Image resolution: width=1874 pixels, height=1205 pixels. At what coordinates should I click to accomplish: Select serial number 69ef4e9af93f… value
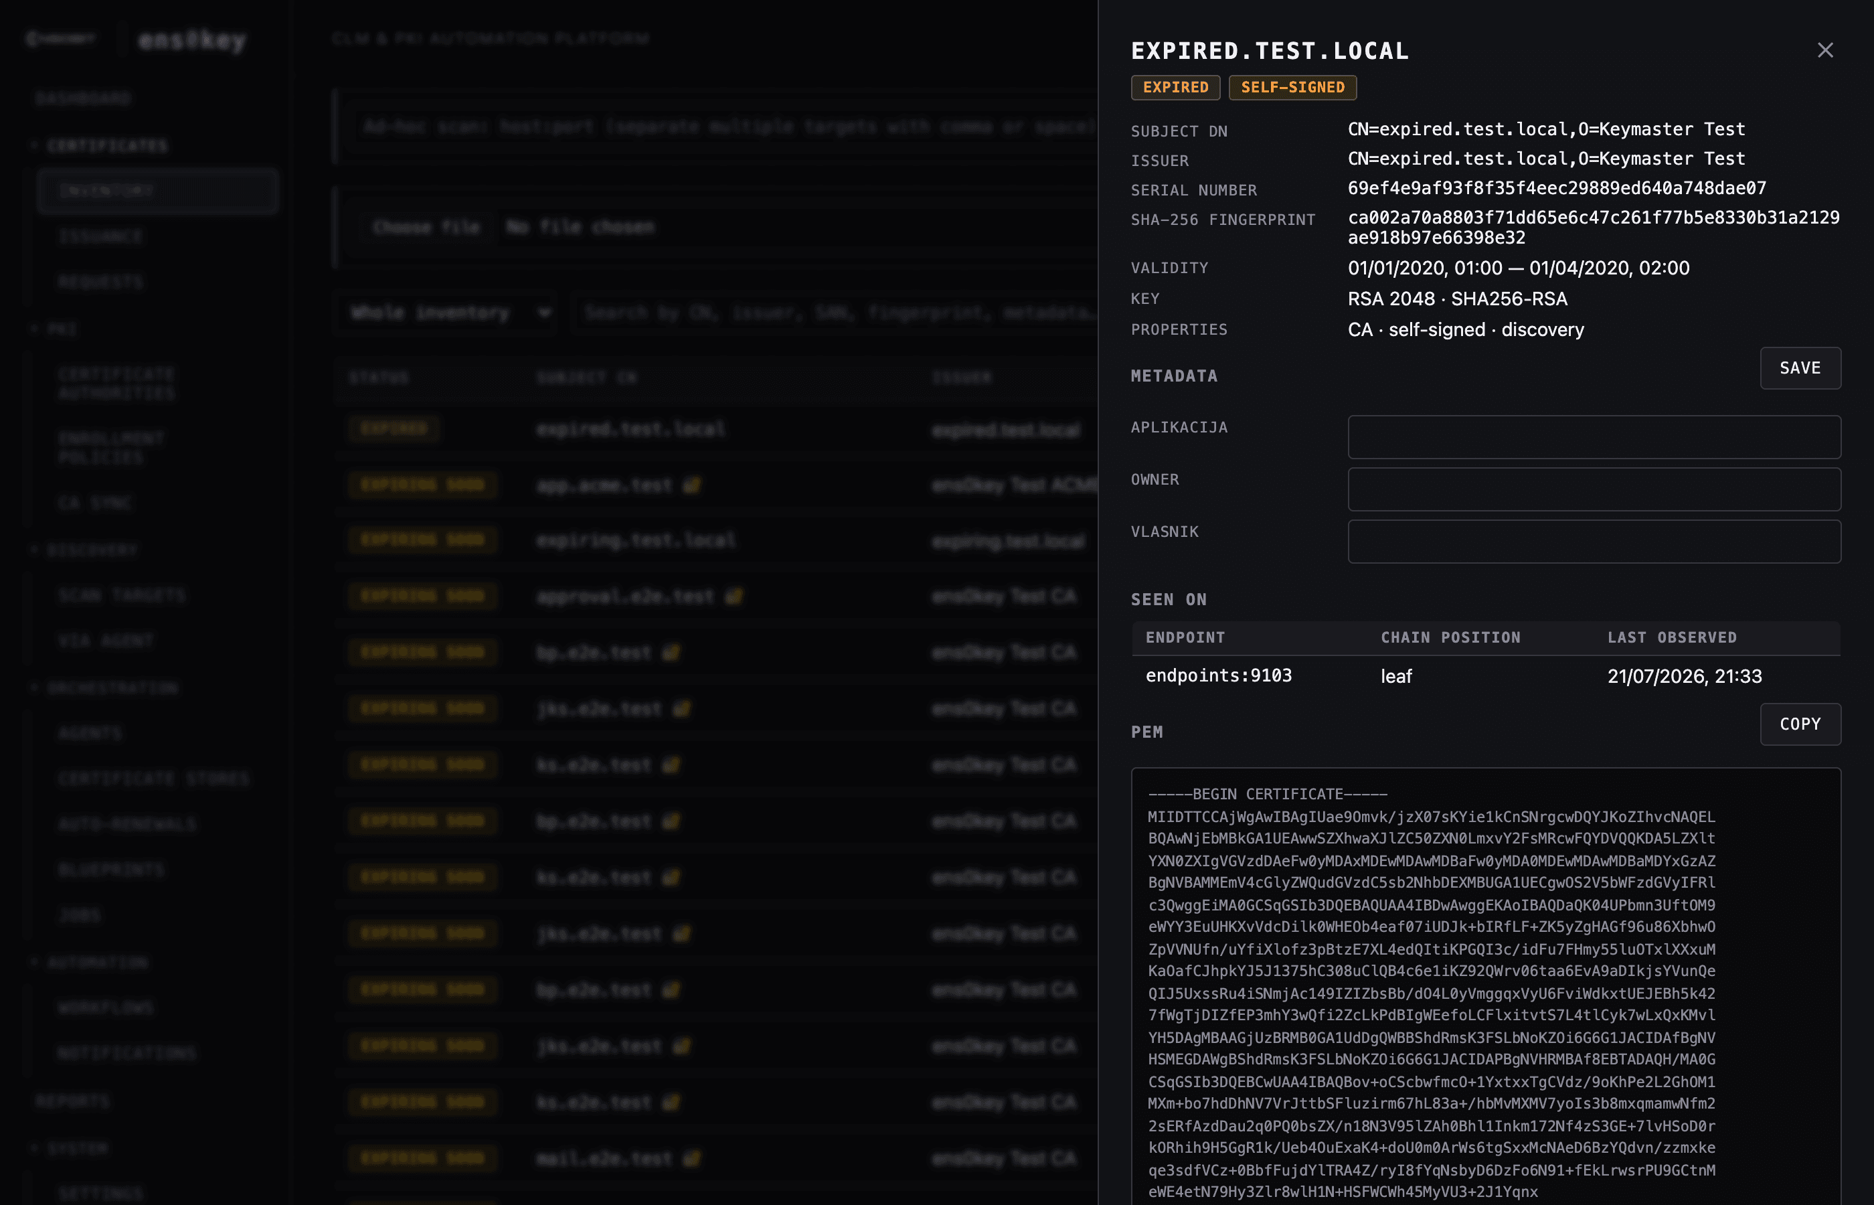(x=1557, y=189)
